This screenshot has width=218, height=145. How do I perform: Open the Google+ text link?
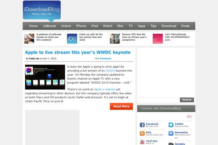pyautogui.click(x=180, y=144)
